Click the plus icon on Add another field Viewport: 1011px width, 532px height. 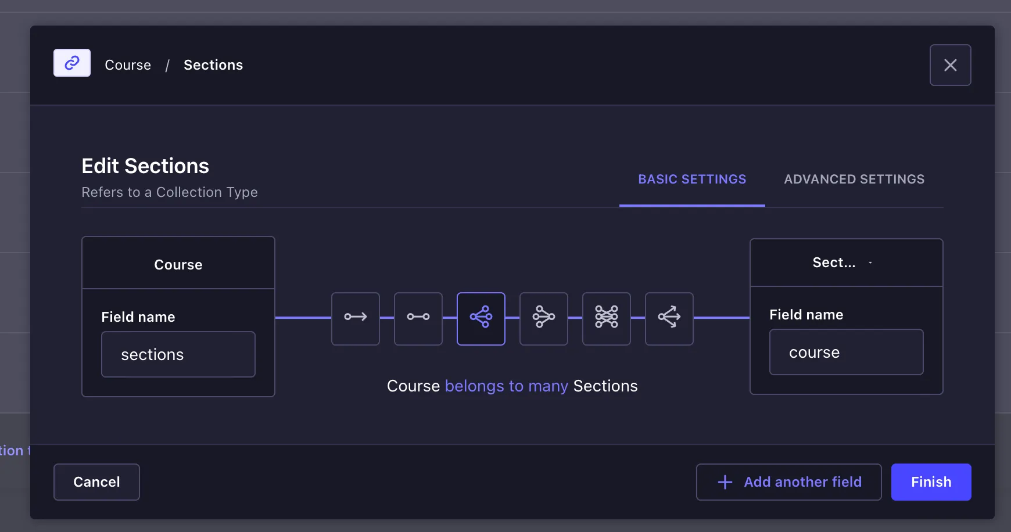point(725,482)
